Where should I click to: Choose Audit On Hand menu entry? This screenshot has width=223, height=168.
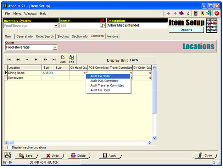click(x=100, y=90)
